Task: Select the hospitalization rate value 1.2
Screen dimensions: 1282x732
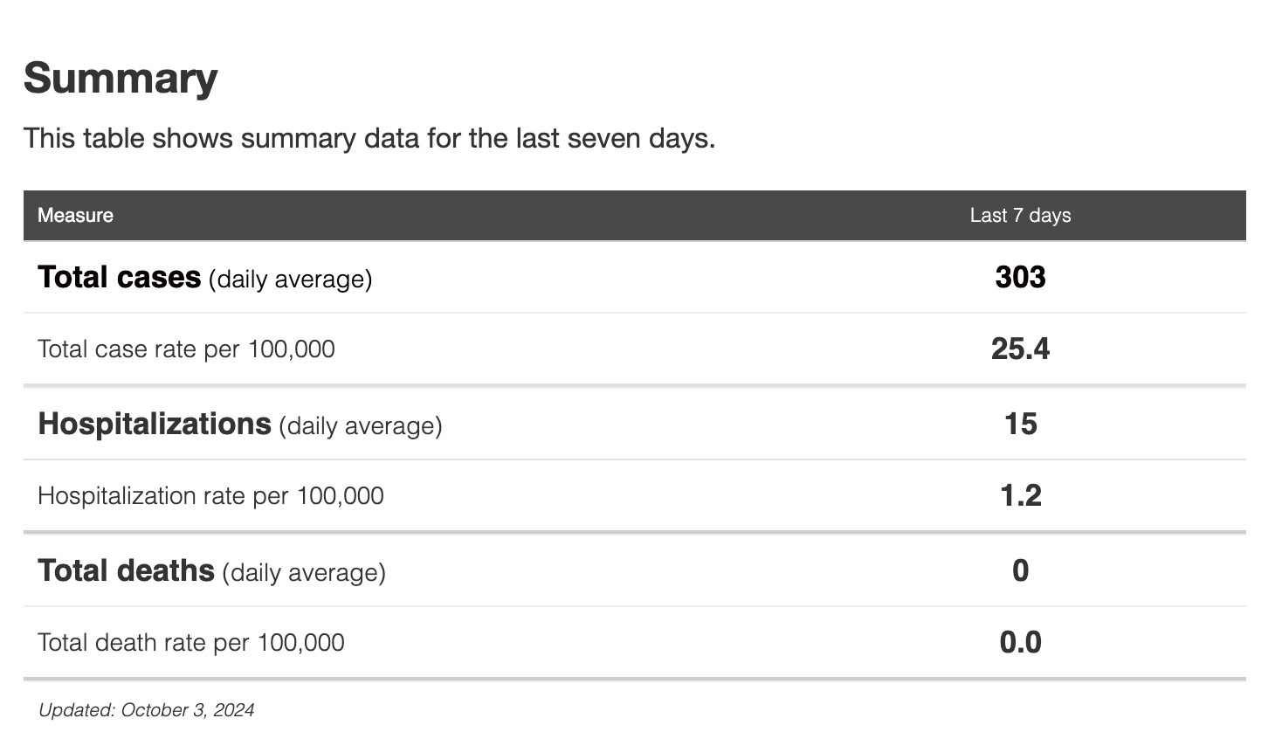Action: [x=1020, y=496]
